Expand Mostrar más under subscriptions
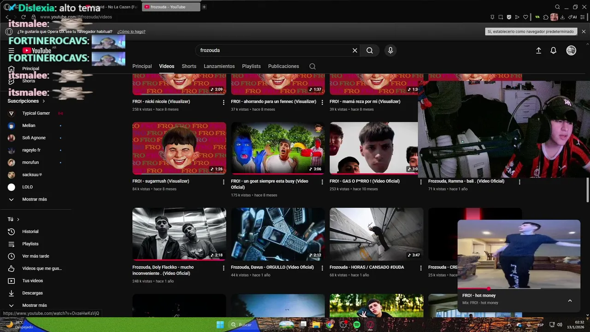Viewport: 590px width, 332px height. coord(35,199)
